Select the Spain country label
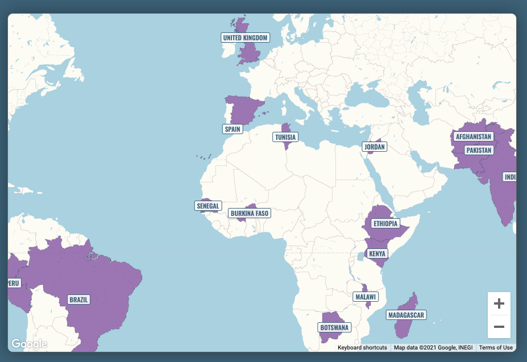 pos(233,129)
